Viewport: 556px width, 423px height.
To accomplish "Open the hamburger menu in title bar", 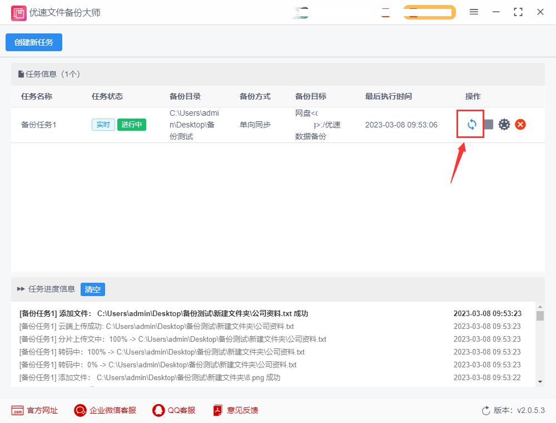I will click(x=474, y=11).
